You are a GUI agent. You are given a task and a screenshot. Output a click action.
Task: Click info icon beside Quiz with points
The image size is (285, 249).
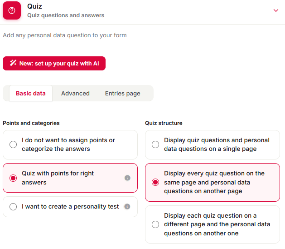point(127,178)
